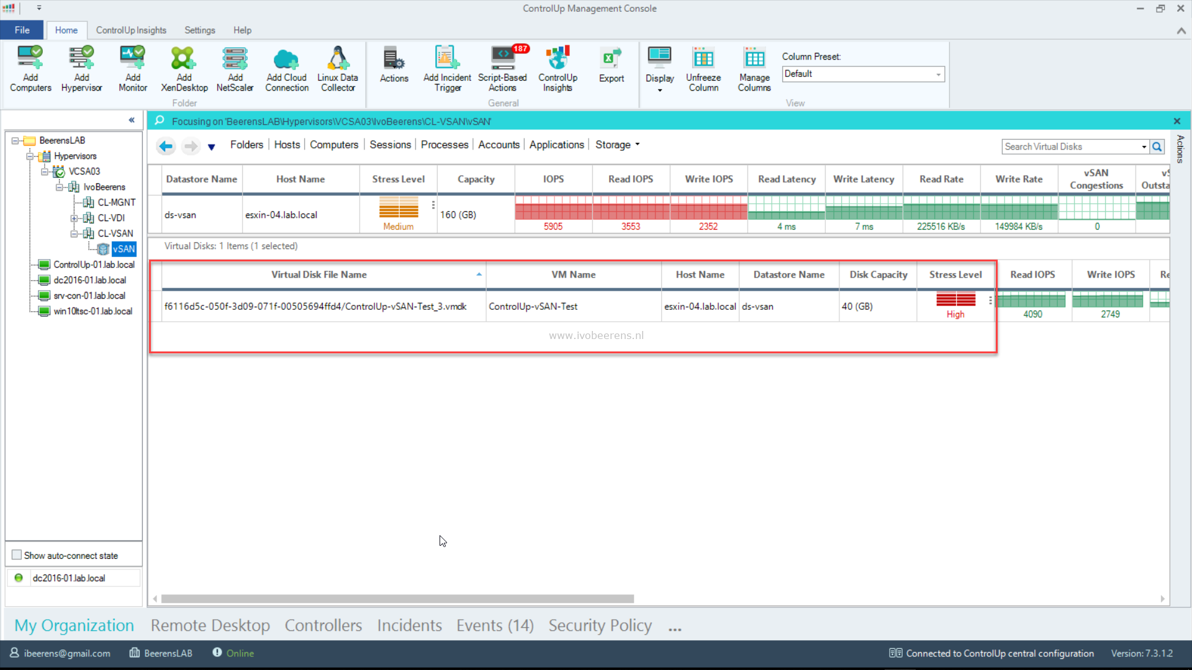Open ControlUp Insights ribbon icon
The height and width of the screenshot is (670, 1192).
click(x=558, y=69)
